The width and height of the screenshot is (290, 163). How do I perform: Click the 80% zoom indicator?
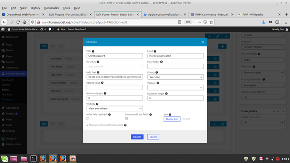[188, 22]
